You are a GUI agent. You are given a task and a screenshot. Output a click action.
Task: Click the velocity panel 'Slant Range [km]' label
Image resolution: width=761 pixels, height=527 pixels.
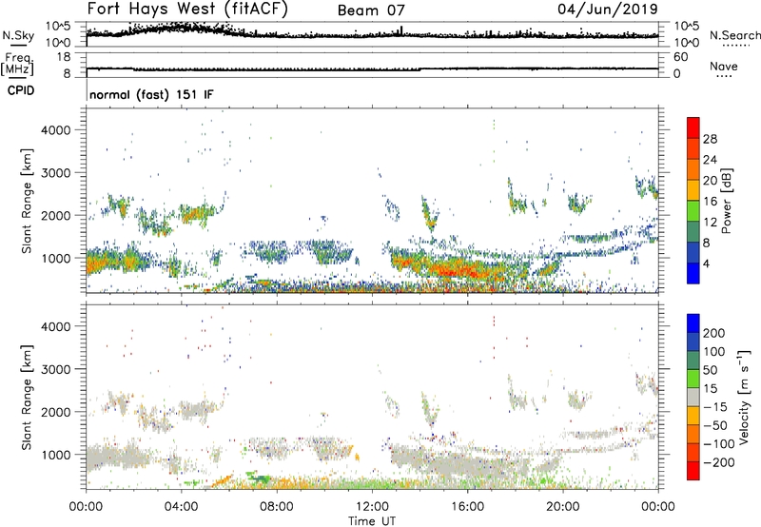coord(27,397)
